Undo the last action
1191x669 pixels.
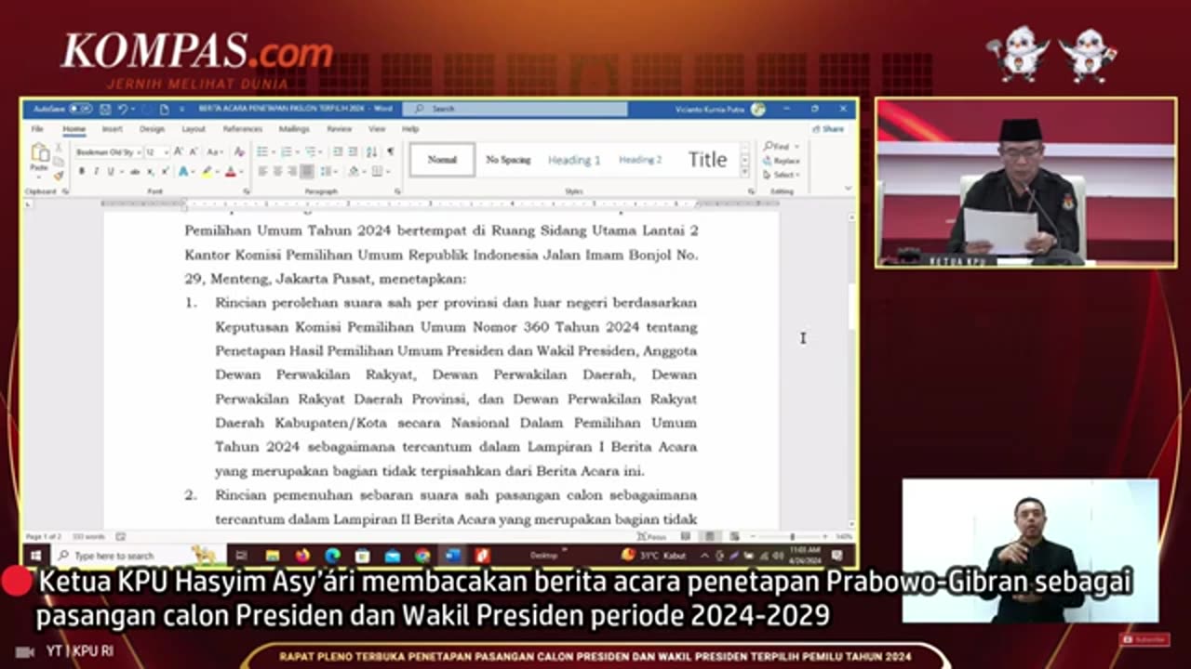(123, 109)
